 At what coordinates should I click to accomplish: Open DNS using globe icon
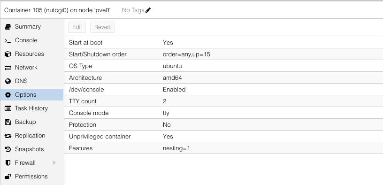(x=8, y=81)
